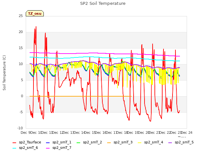Click the red sp2_Tsurface legend swatch
Viewport: 206px width, 154px height.
tap(14, 142)
